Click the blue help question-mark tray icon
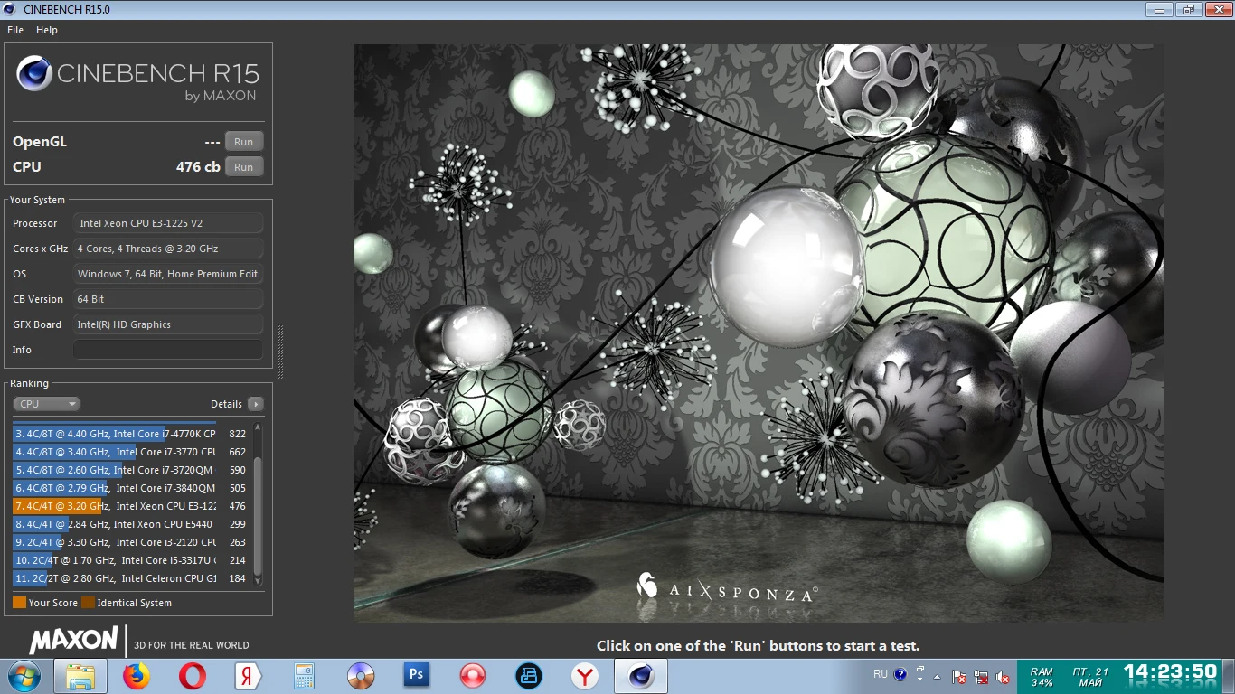 (x=900, y=674)
